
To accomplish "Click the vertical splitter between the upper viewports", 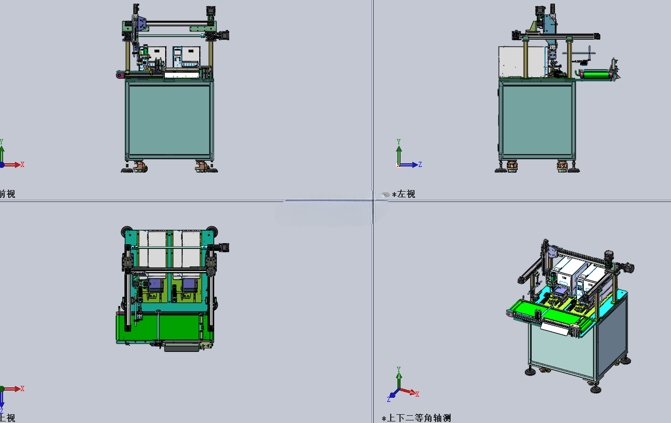I will (x=373, y=98).
